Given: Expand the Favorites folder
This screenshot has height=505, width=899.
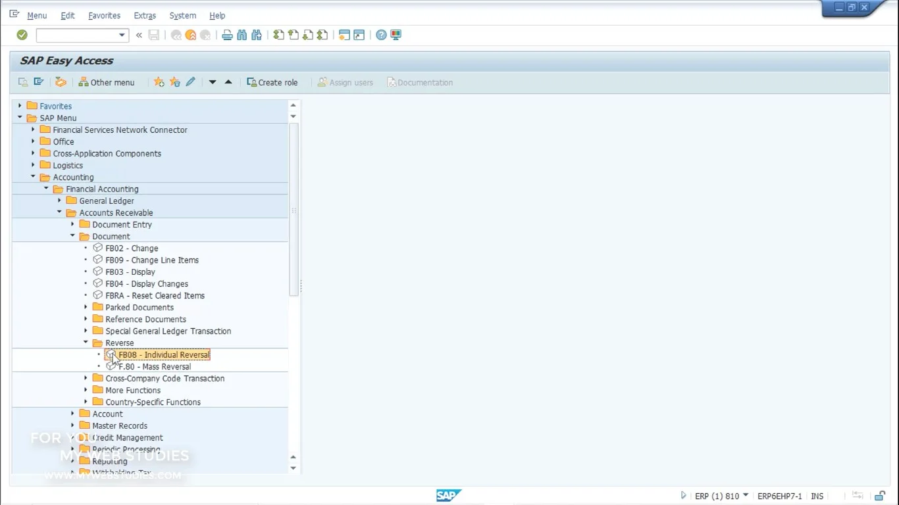Looking at the screenshot, I should pyautogui.click(x=20, y=106).
